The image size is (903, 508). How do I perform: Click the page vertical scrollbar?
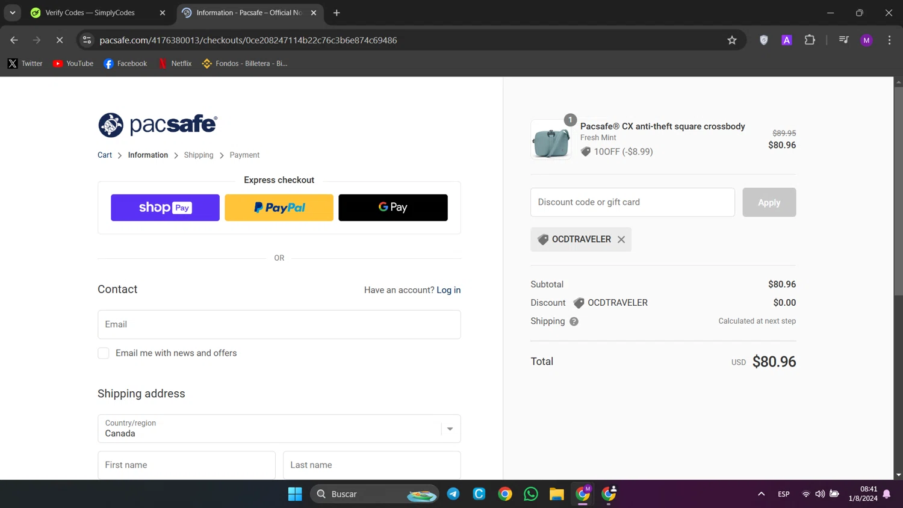coord(898,191)
